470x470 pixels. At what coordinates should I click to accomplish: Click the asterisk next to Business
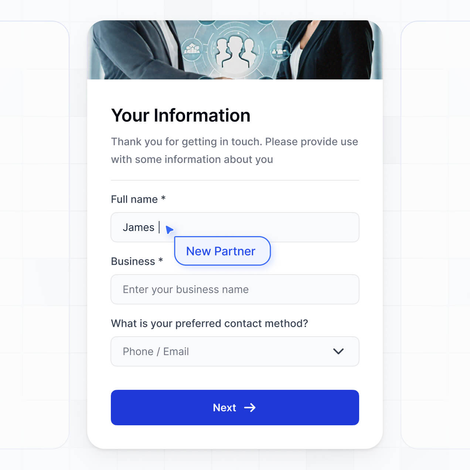pos(160,261)
